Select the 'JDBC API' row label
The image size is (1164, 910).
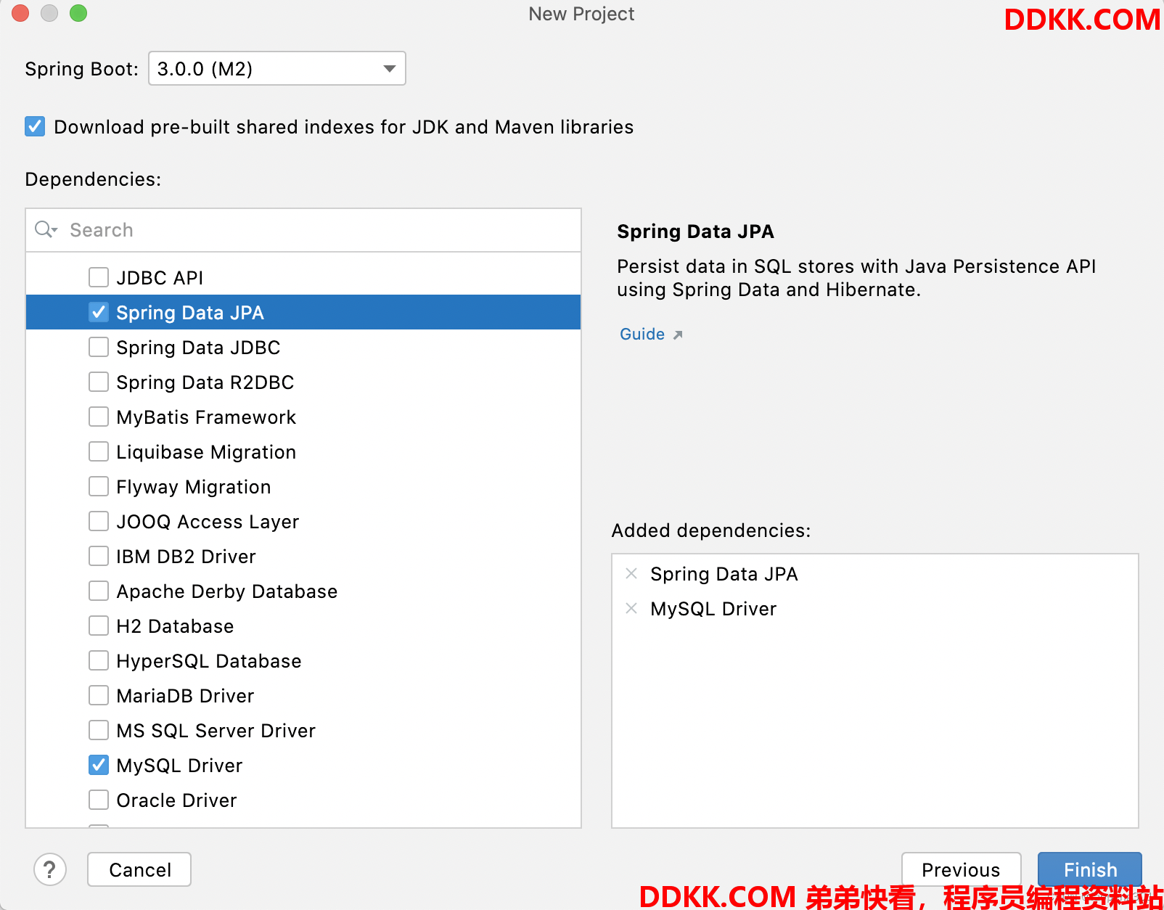(160, 278)
